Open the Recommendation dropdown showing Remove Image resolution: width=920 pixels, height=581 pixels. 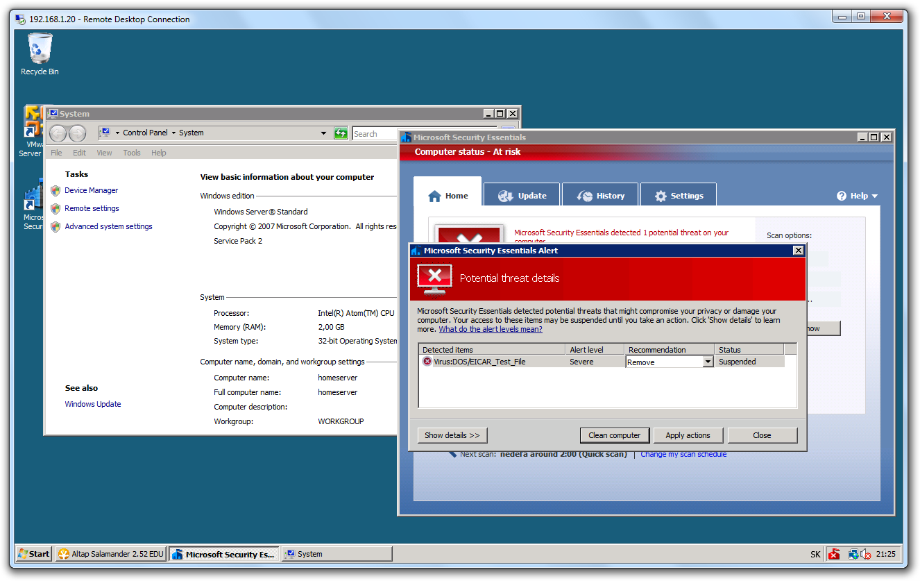point(708,362)
